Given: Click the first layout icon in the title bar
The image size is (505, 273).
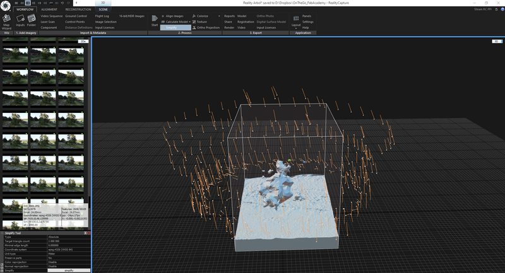Looking at the screenshot, I should [16, 3].
